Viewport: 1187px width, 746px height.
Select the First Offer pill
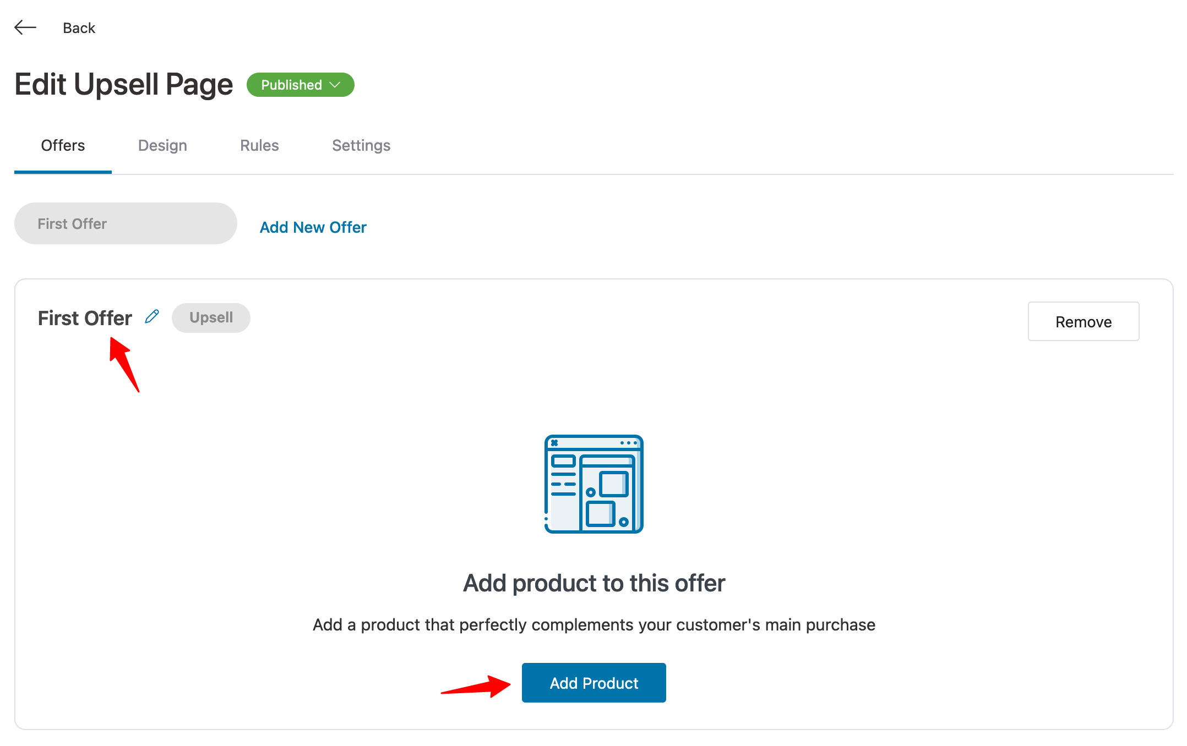tap(125, 223)
